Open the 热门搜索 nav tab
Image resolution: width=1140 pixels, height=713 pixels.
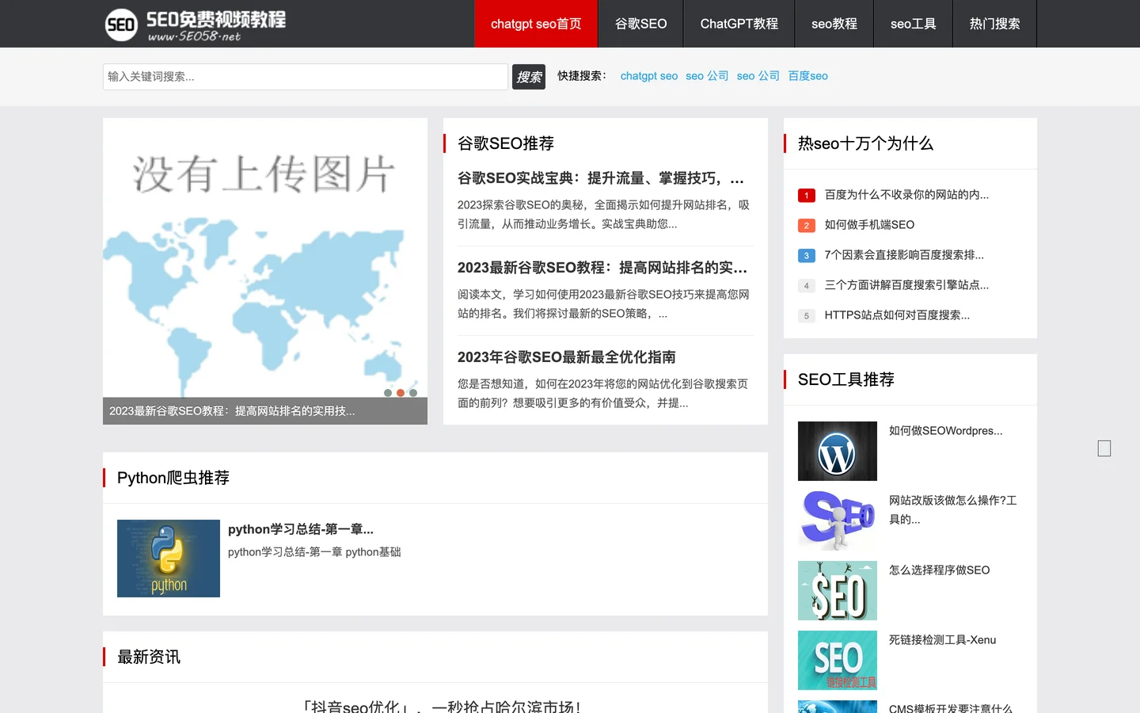[994, 24]
